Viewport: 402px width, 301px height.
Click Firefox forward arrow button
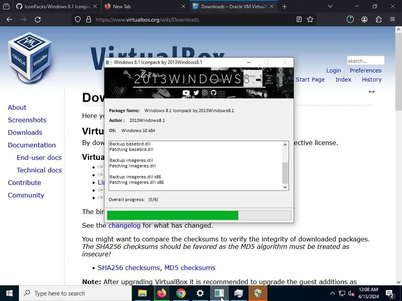point(24,20)
